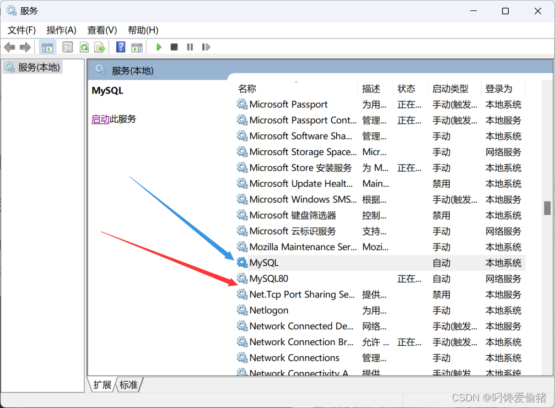Open the 操作(A) menu
This screenshot has height=408, width=555.
pos(61,30)
